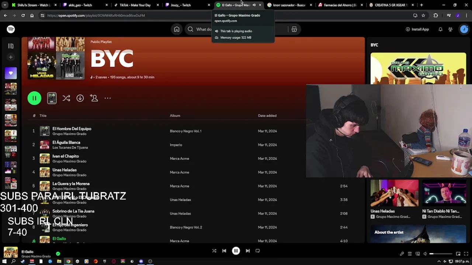This screenshot has width=472, height=265.
Task: Download the BYC playlist
Action: point(80,98)
